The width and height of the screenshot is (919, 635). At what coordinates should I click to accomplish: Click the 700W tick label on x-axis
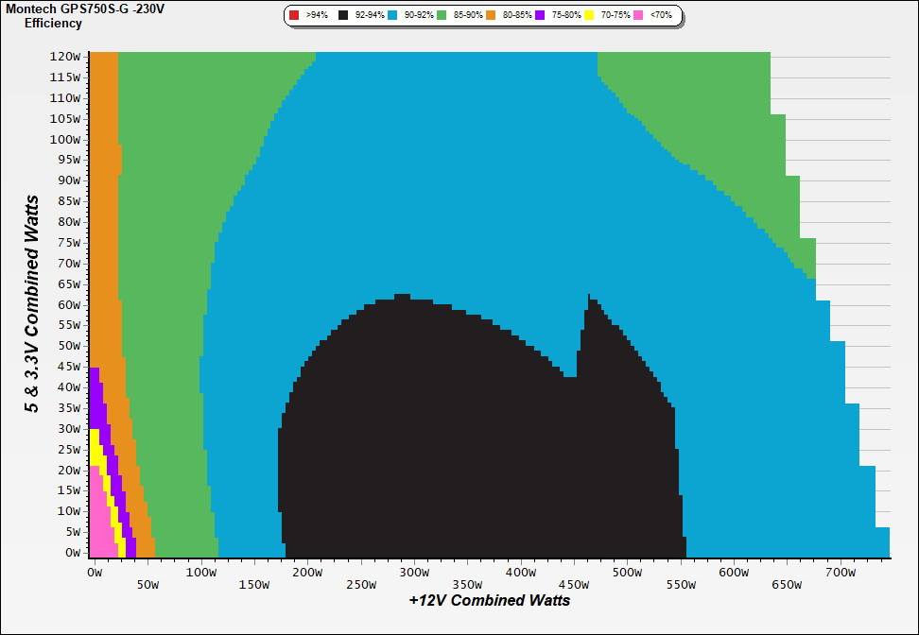[841, 573]
